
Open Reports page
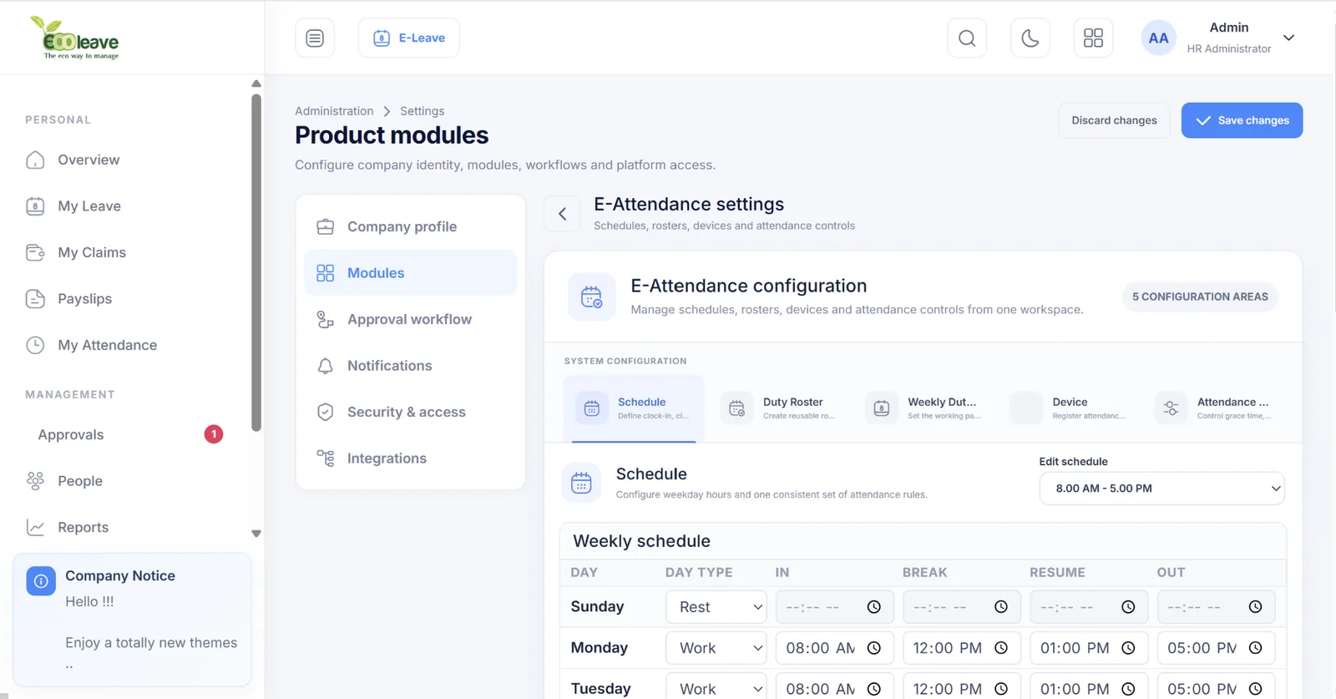click(83, 527)
